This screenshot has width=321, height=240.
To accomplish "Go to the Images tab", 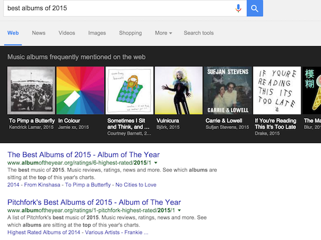I will click(97, 33).
